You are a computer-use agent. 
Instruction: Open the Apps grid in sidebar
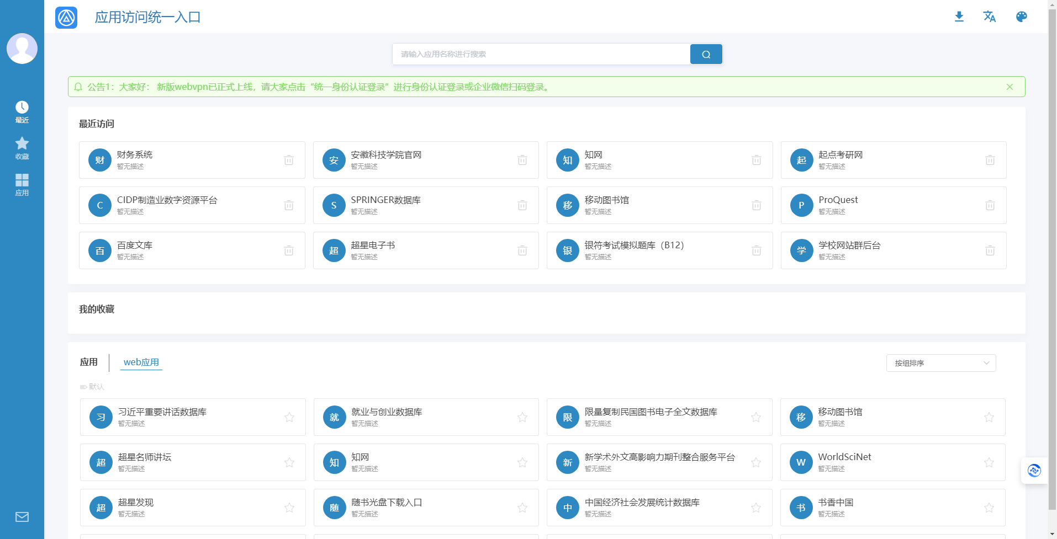tap(22, 184)
